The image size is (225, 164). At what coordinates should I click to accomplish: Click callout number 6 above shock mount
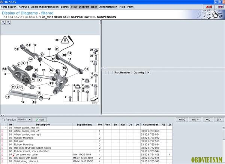(x=27, y=63)
